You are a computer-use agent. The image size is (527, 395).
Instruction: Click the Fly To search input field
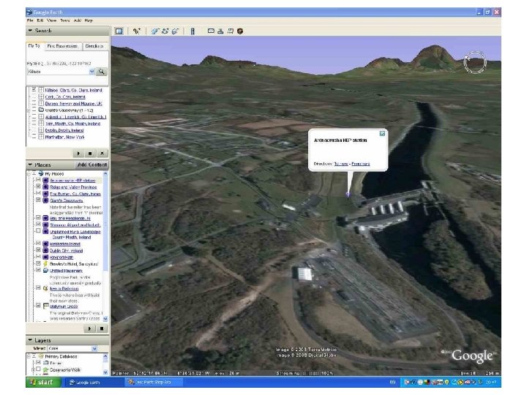[59, 72]
